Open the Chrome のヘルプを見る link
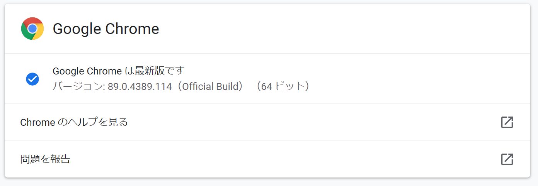This screenshot has height=186, width=538. [74, 122]
